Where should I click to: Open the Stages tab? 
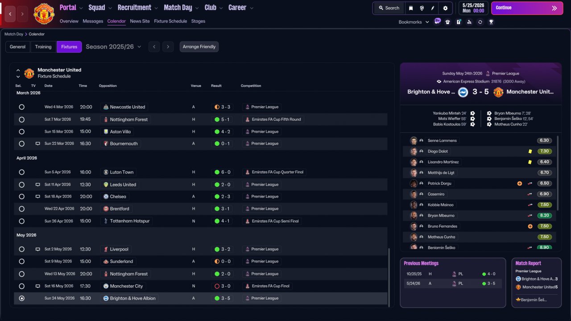coord(199,21)
